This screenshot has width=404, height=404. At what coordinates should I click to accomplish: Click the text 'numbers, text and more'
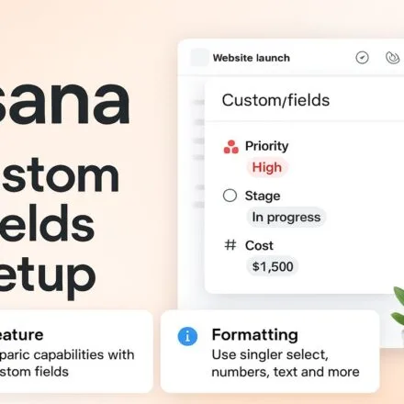(x=286, y=372)
